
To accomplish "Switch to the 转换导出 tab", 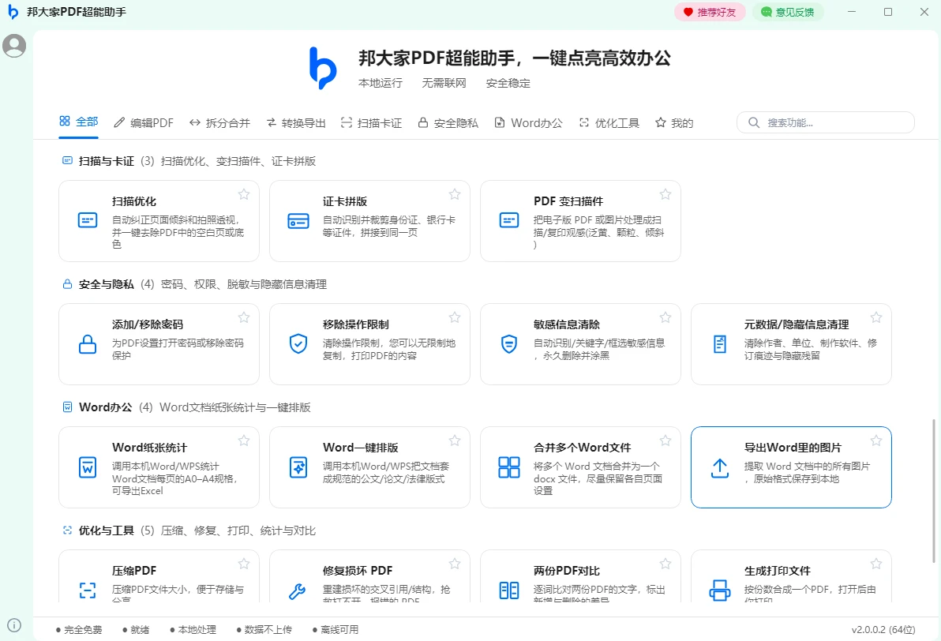I will tap(296, 123).
